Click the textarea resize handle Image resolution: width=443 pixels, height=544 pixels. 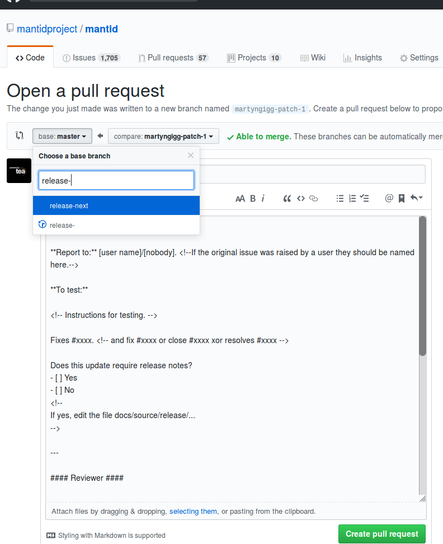click(422, 499)
